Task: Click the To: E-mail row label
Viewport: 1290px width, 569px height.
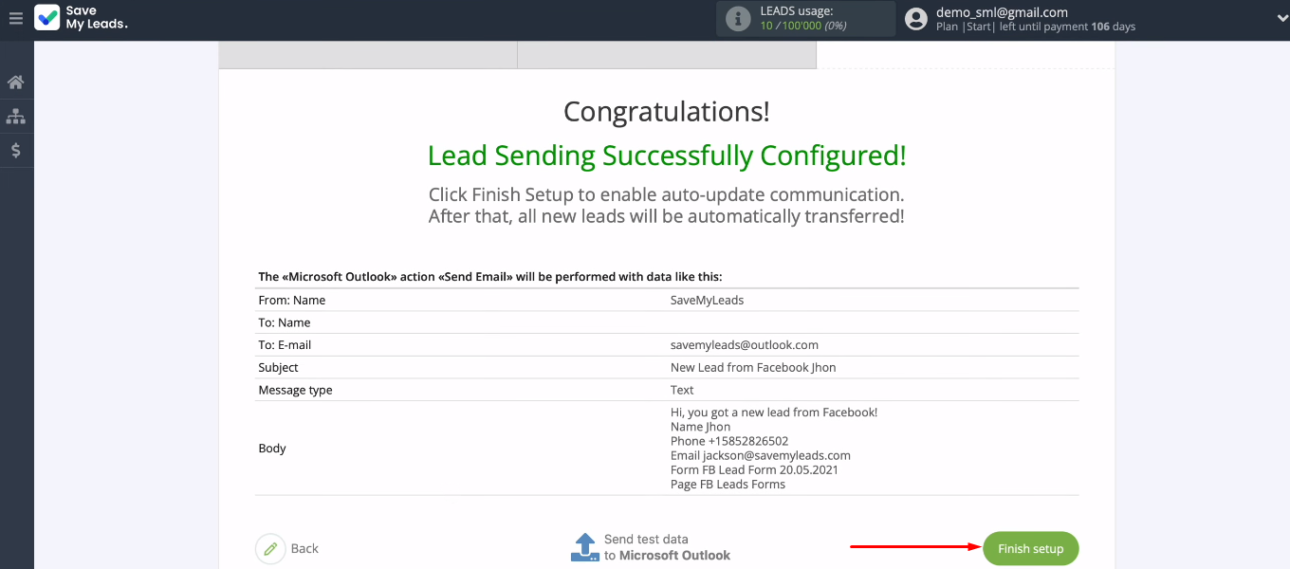Action: tap(285, 345)
